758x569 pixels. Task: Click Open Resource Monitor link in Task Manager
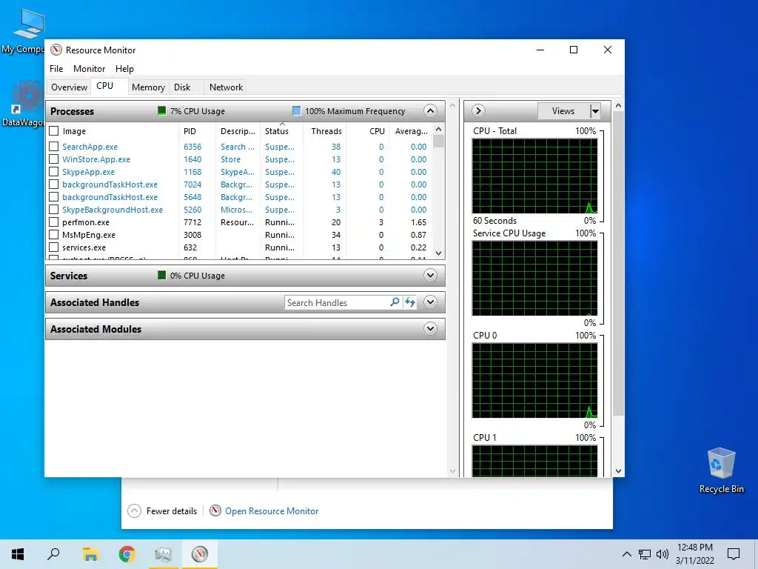272,511
